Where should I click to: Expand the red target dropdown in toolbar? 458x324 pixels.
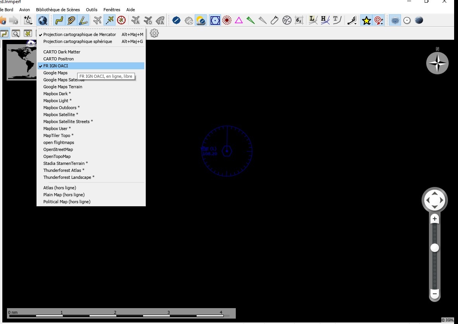coord(379,20)
